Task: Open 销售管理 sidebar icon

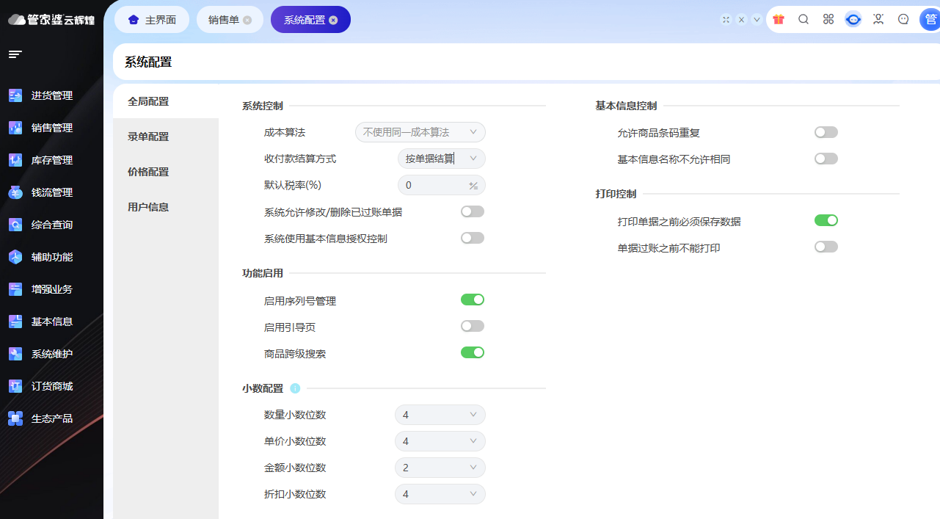Action: tap(15, 128)
